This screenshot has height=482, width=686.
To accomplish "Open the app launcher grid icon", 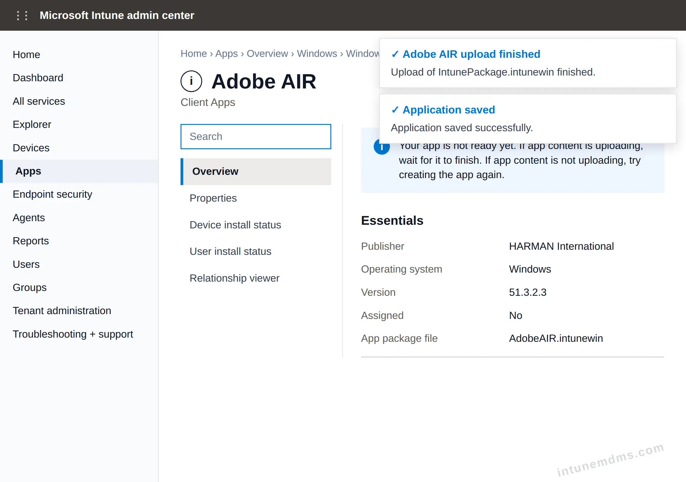I will point(22,15).
